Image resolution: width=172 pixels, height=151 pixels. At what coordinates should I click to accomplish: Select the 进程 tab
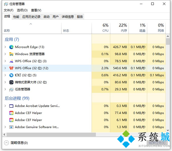7,16
